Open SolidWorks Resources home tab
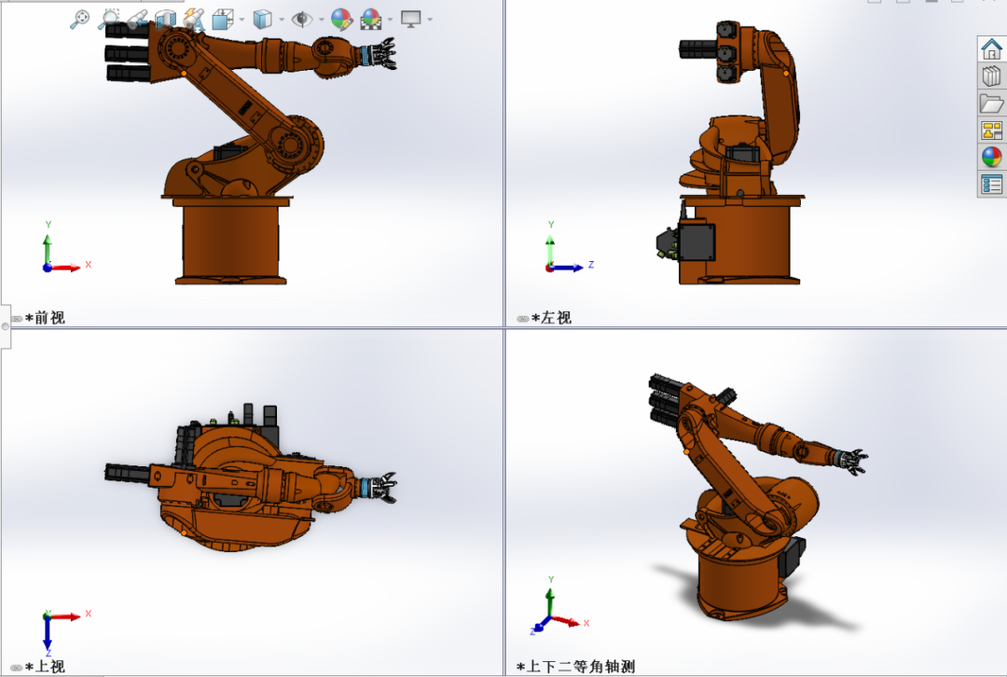This screenshot has height=677, width=1007. point(991,48)
